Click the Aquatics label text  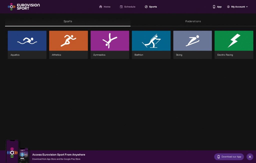tap(15, 55)
